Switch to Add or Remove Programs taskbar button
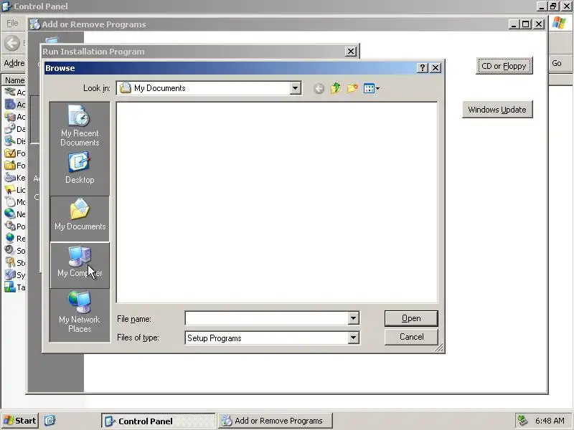Viewport: 574px width, 430px height. [276, 421]
